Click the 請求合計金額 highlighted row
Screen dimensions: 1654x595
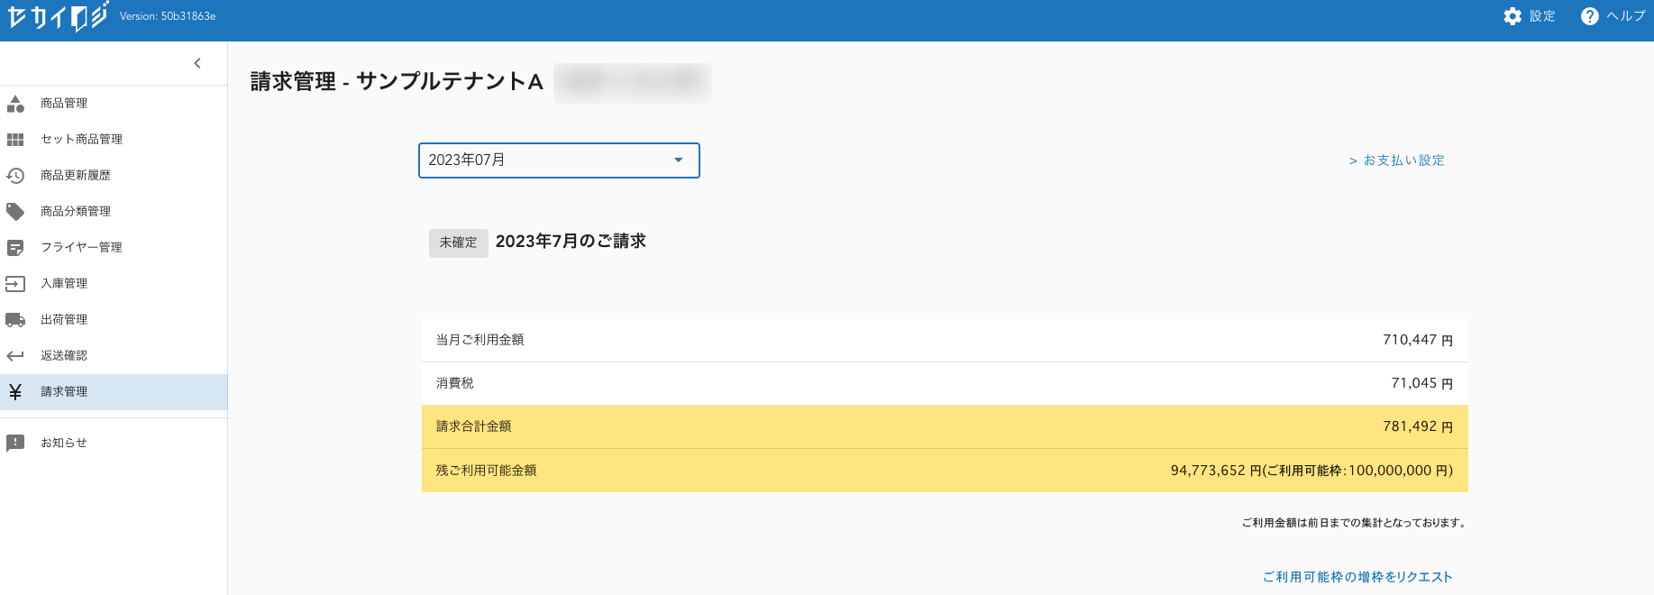(944, 426)
